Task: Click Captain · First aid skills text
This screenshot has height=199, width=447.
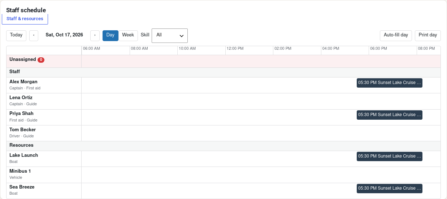Action: point(25,88)
